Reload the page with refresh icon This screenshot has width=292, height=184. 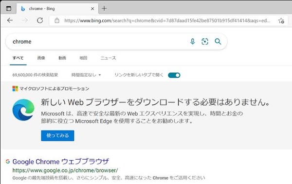(x=40, y=20)
